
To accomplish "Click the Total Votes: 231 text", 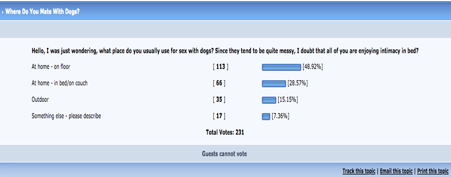I will [x=225, y=132].
